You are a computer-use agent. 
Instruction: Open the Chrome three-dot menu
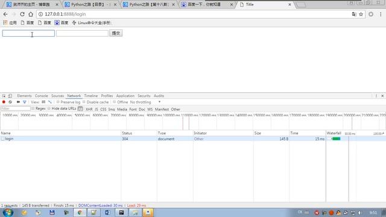(x=381, y=14)
